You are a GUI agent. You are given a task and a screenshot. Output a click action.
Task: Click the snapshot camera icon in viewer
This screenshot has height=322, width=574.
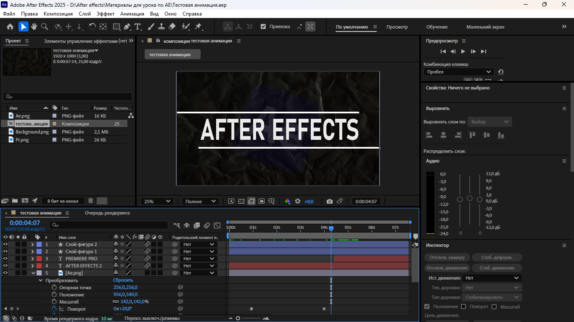point(330,202)
